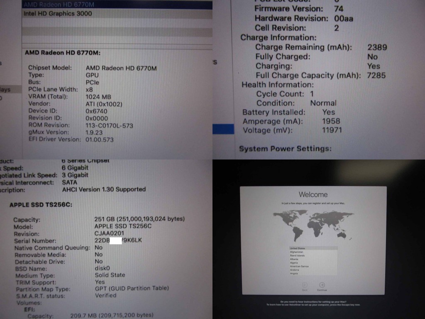The image size is (425, 319).
Task: Click the Full Charge Capacity value "7285"
Action: [x=376, y=76]
